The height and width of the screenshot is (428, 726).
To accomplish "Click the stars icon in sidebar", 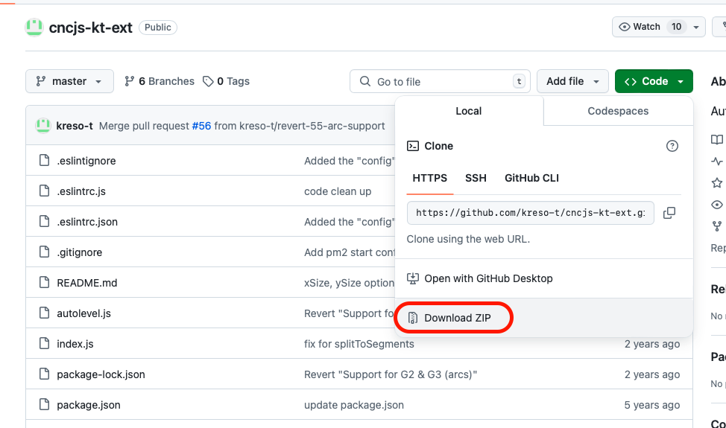I will point(717,182).
